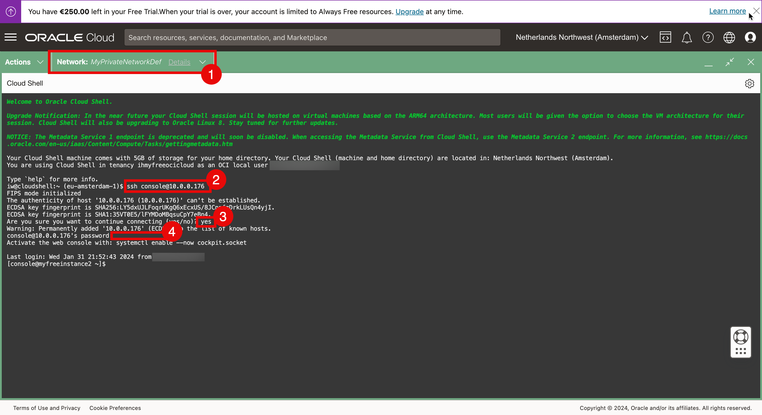The height and width of the screenshot is (415, 762).
Task: Open the Netherlands Northwest region selector
Action: coord(582,37)
